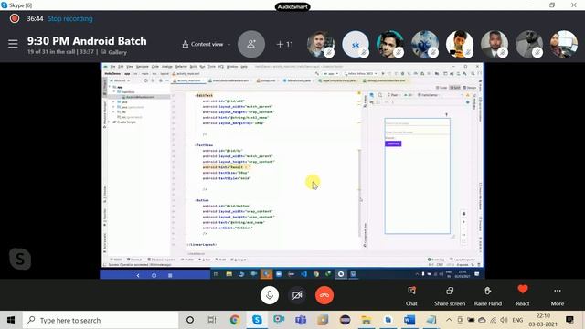Click the red recording indicator dot
Viewport: 585px width, 329px height.
pyautogui.click(x=15, y=18)
